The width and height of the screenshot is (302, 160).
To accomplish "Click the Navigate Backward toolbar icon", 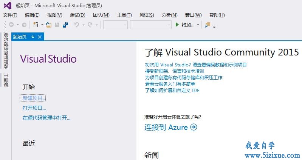I will click(11, 25).
